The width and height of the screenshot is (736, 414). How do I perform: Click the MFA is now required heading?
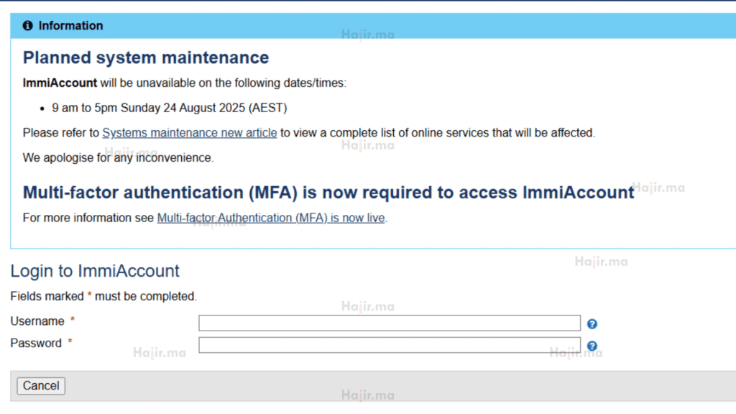[x=328, y=193]
